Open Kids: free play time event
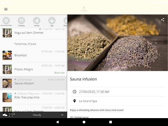 (x=33, y=97)
